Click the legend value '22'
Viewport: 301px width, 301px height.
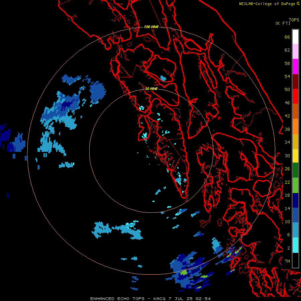[x=287, y=182]
